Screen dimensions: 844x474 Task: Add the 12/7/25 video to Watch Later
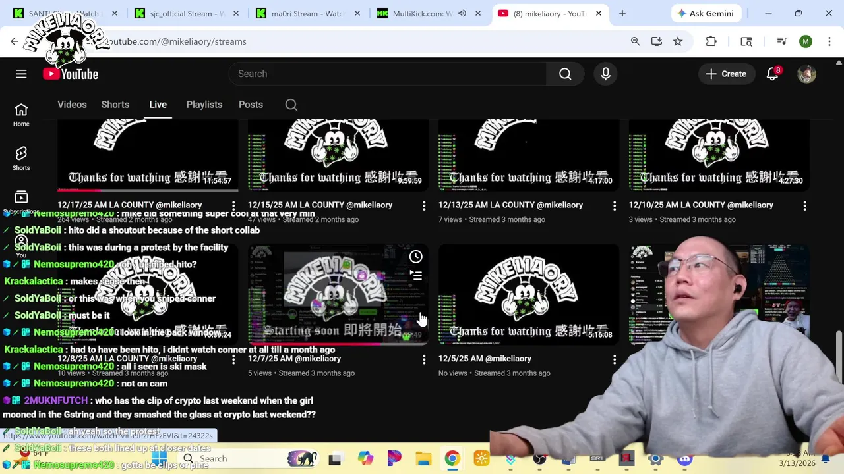tap(415, 257)
